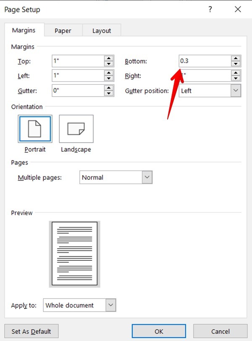Decrease the Gutter value
The image size is (252, 341).
tap(109, 93)
